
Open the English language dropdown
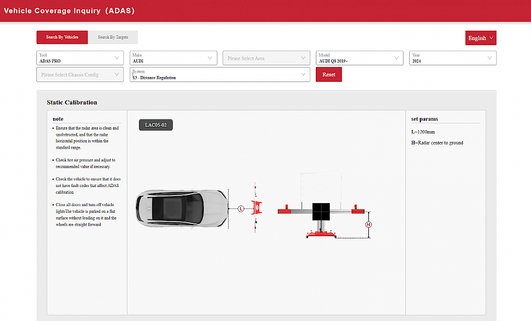point(480,38)
